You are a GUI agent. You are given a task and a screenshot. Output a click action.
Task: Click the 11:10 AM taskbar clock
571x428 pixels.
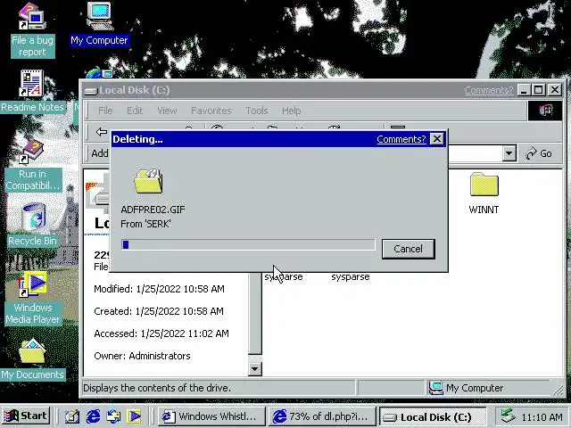tap(542, 416)
